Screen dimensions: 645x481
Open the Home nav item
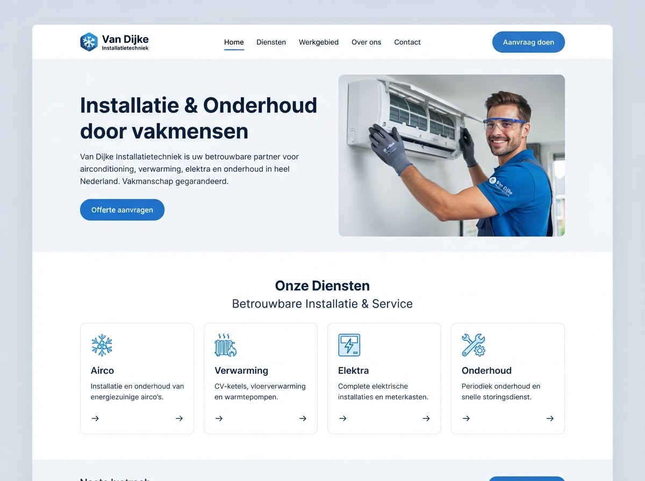coord(234,42)
